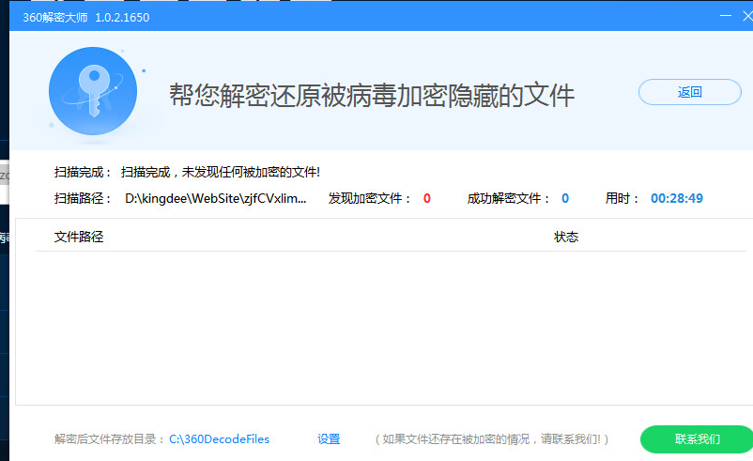The width and height of the screenshot is (753, 461).
Task: Click the headline 帮您解密还原被病毒加密隐藏的文件
Action: [372, 95]
